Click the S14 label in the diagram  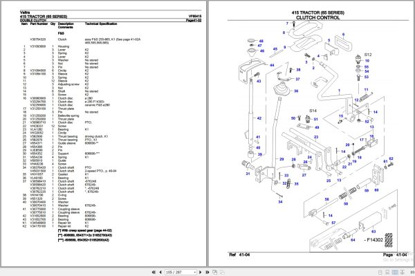coord(313,111)
